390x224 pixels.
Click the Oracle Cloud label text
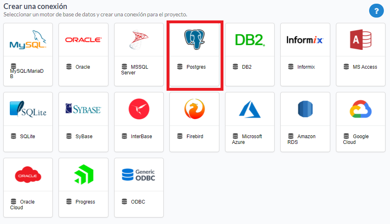tap(23, 205)
